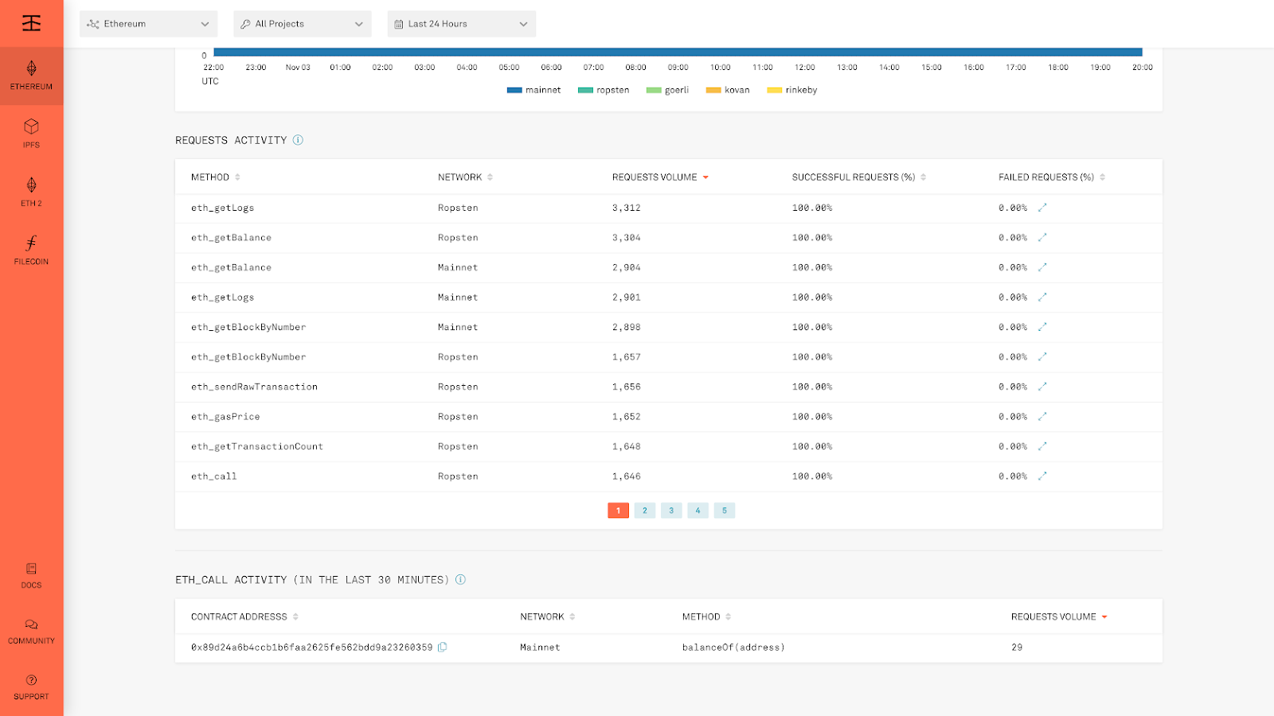Open the Ethereum section in sidebar
Image resolution: width=1274 pixels, height=716 pixels.
[31, 76]
